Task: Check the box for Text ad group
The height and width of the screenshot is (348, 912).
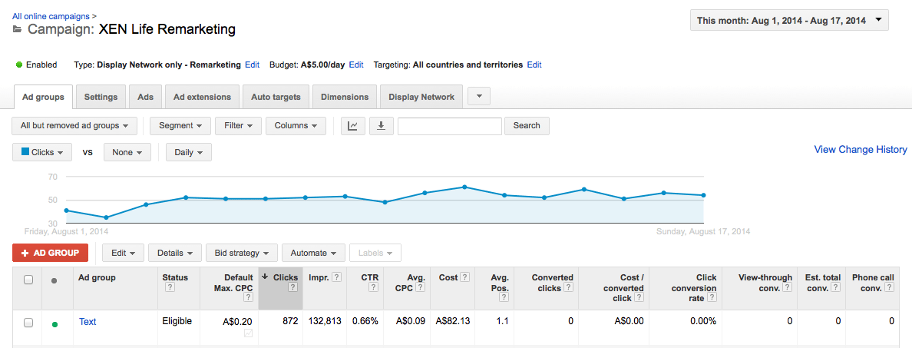Action: click(x=28, y=323)
